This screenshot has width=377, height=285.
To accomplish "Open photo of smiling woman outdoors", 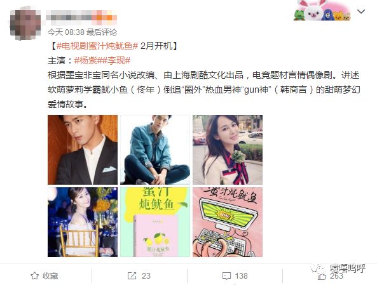I will [228, 150].
